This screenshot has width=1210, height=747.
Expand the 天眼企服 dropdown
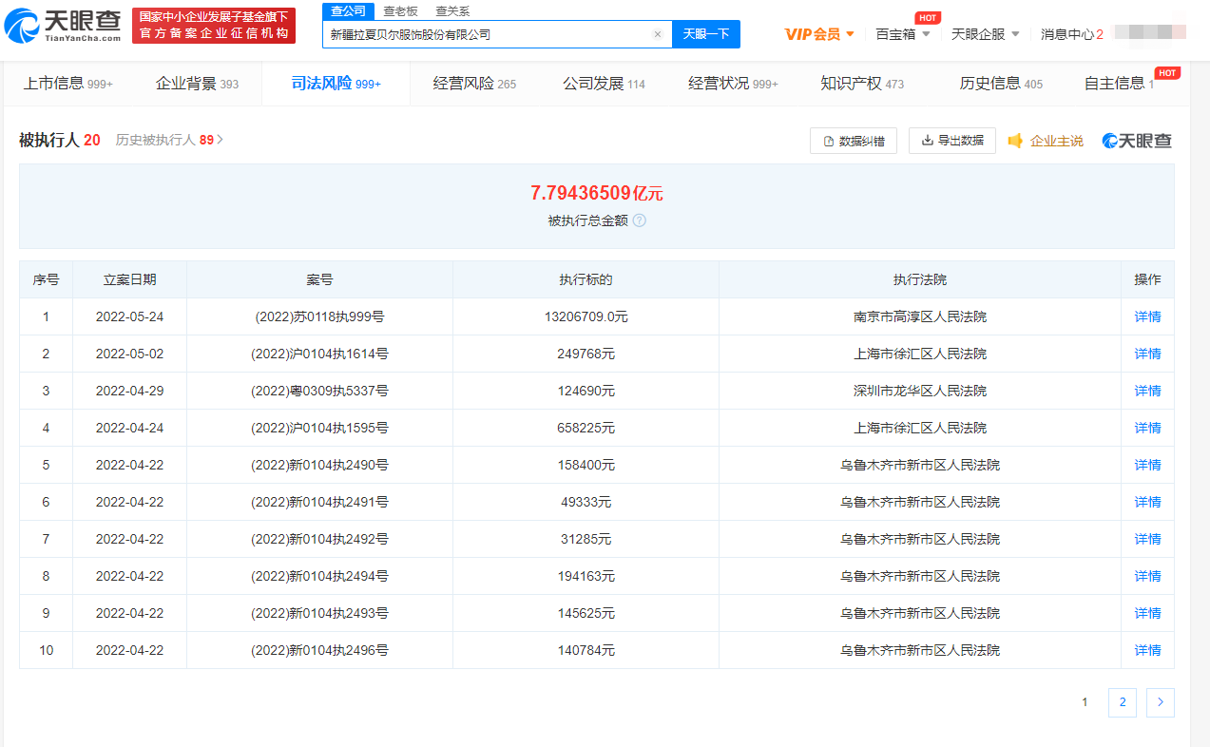click(985, 34)
